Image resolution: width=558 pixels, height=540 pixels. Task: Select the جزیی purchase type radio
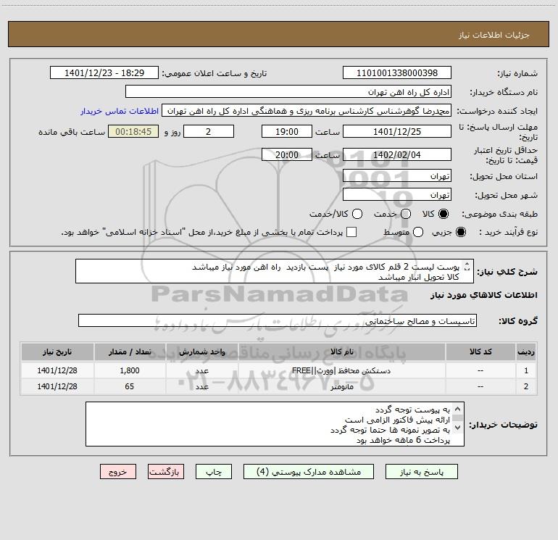[460, 232]
